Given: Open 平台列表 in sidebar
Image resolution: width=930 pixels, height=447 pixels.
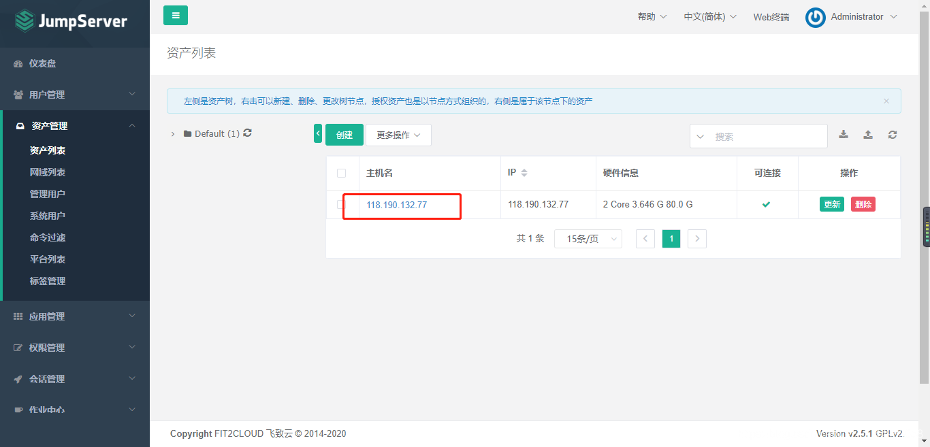Looking at the screenshot, I should point(48,259).
